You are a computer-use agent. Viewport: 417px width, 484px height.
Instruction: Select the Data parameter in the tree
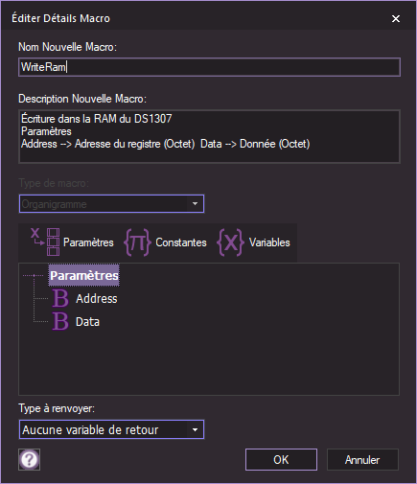(87, 322)
